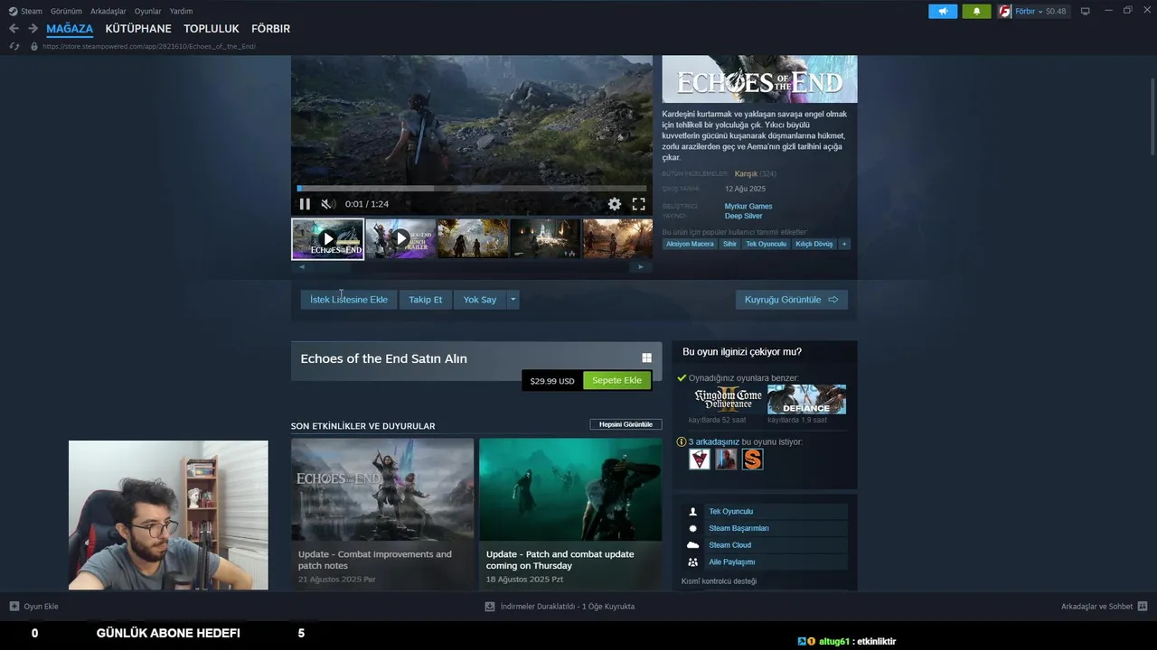This screenshot has width=1157, height=650.
Task: Open the Steam menu
Action: point(32,11)
